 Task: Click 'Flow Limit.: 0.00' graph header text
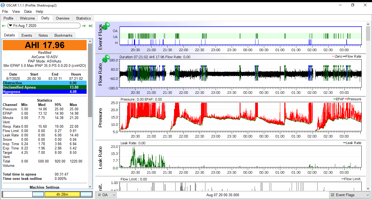134,179
